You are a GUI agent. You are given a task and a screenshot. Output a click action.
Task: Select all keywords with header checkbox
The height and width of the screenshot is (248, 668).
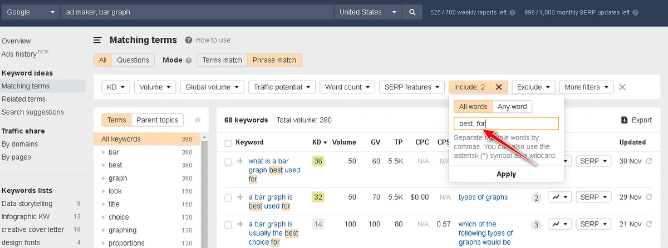pyautogui.click(x=228, y=143)
